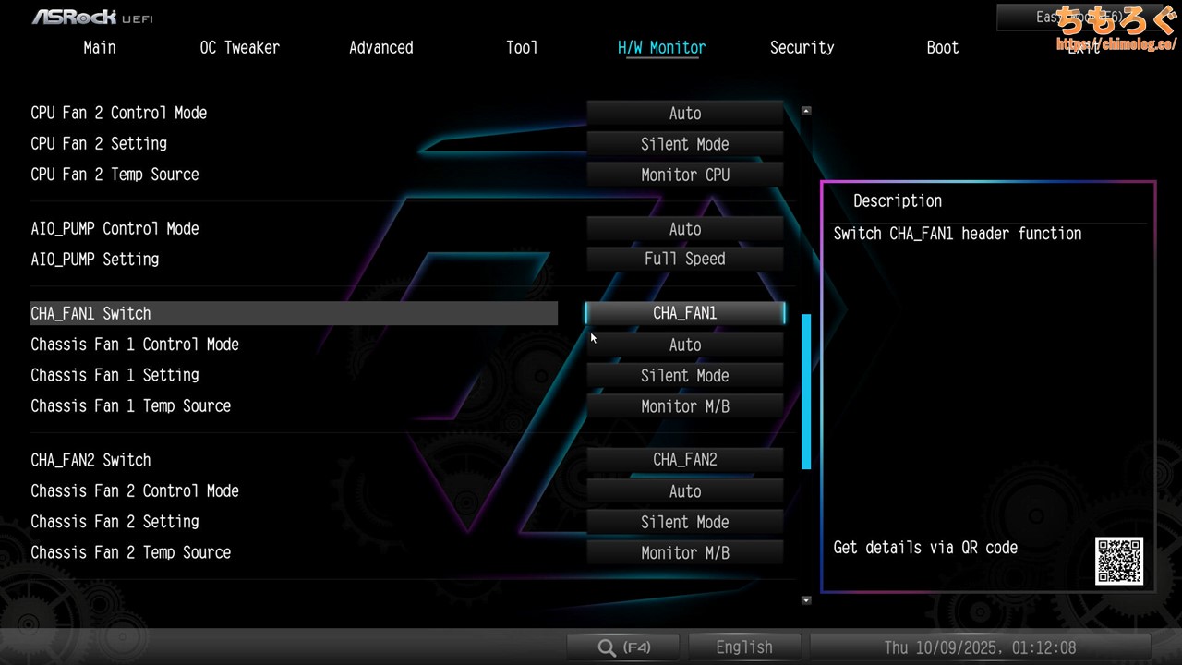The height and width of the screenshot is (665, 1182).
Task: Open the CHA_FAN1 Switch dropdown
Action: tap(684, 313)
